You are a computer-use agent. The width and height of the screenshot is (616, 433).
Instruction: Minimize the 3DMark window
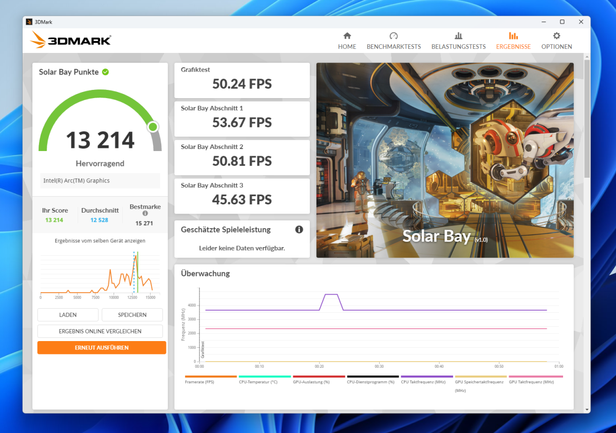[x=544, y=22]
